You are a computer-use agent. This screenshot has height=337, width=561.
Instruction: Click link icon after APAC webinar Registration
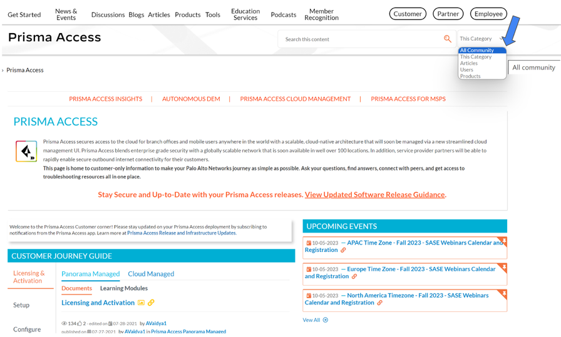pos(343,250)
